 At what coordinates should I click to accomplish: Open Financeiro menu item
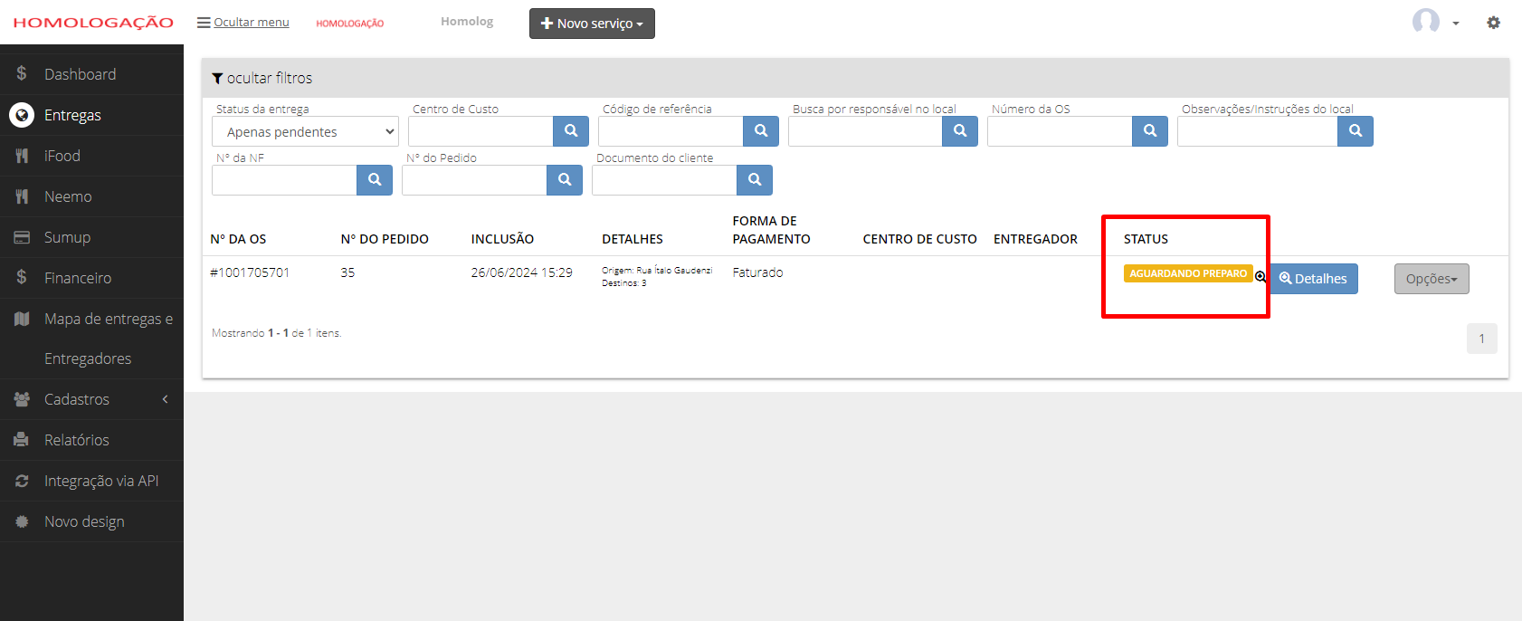point(91,278)
